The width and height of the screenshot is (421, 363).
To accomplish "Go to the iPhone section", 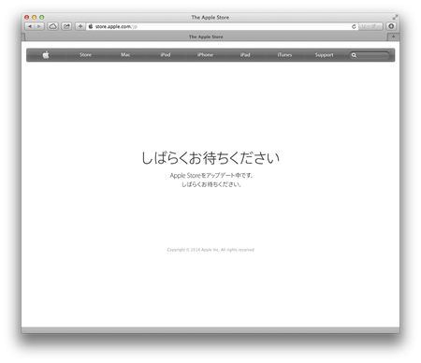I will pos(205,55).
